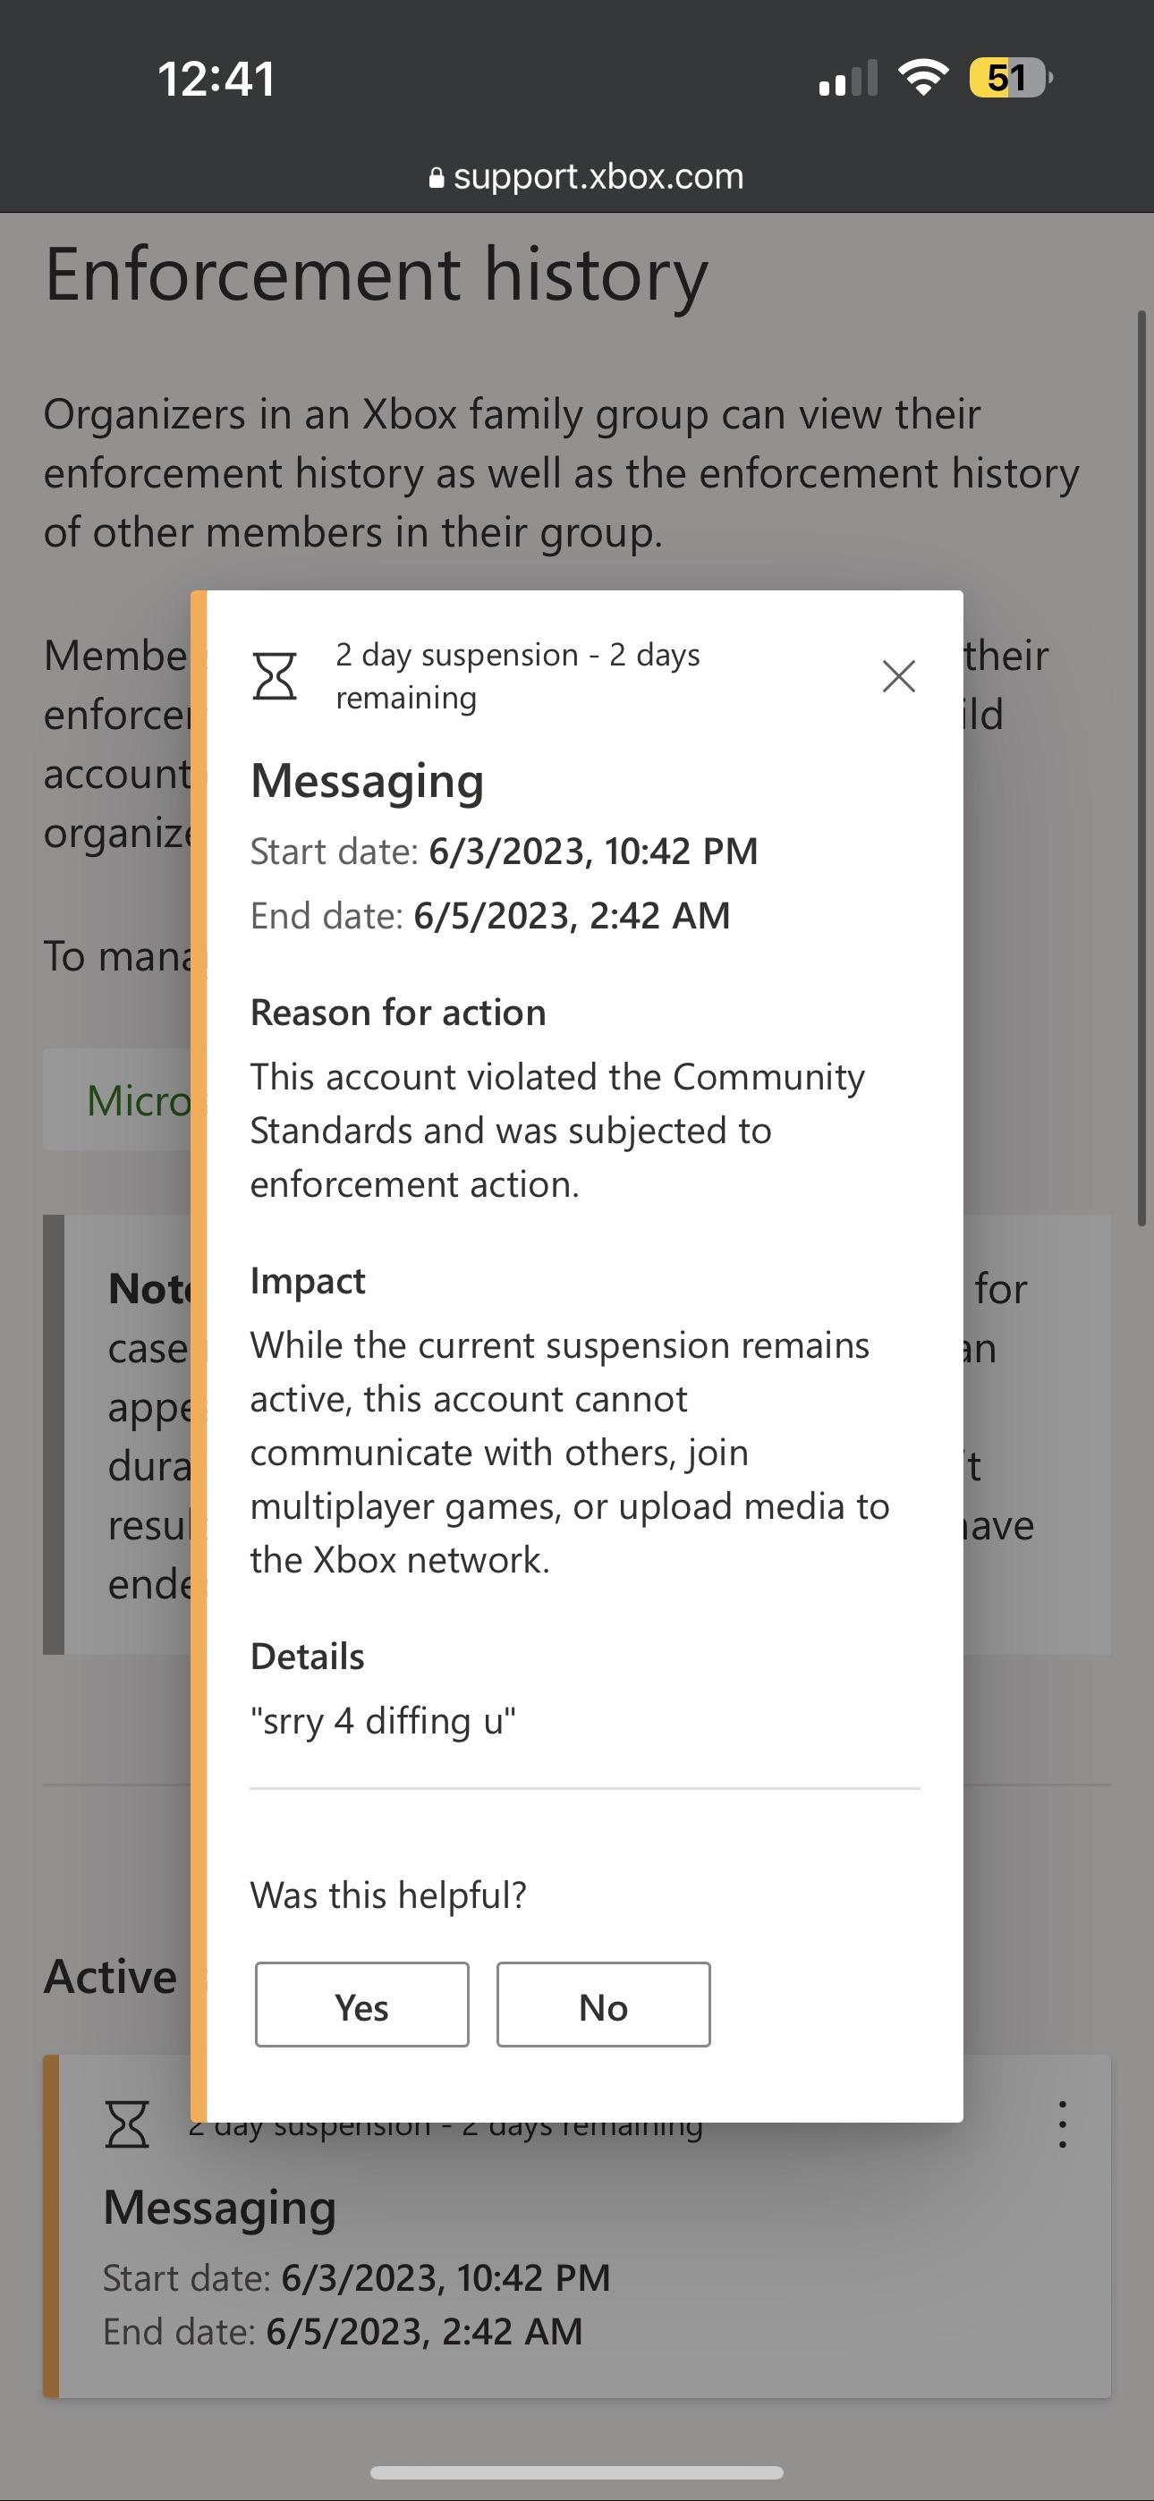This screenshot has height=2501, width=1154.
Task: Tap the cellular signal bars
Action: 848,78
